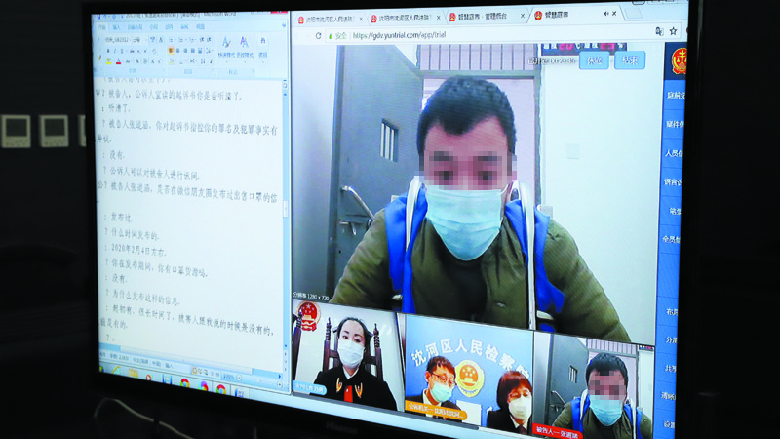This screenshot has width=780, height=439.
Task: Click the 休庭 button
Action: click(x=595, y=60)
